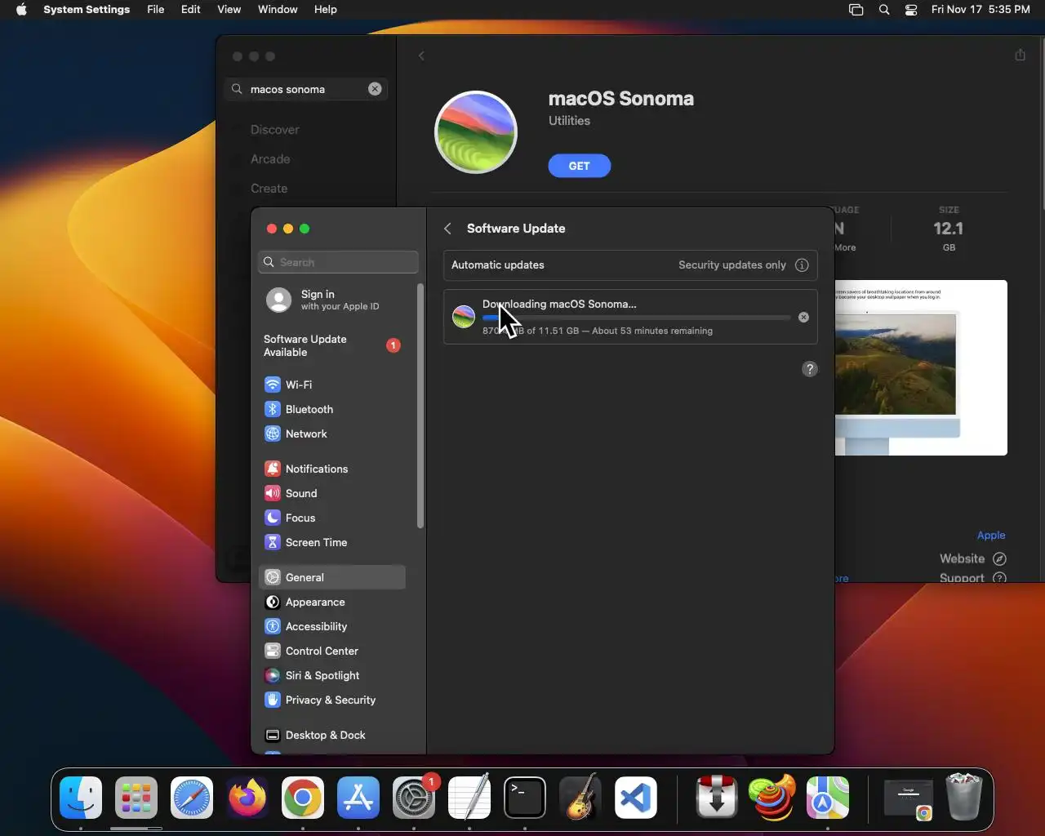Click the macOS Sonoma app icon
The width and height of the screenshot is (1045, 836).
476,132
